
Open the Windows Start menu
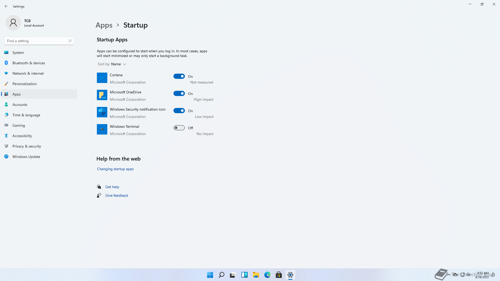coord(210,275)
